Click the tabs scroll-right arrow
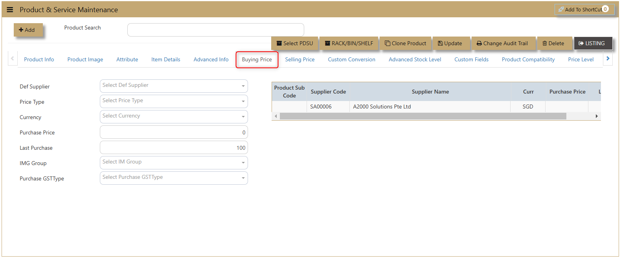 (608, 59)
